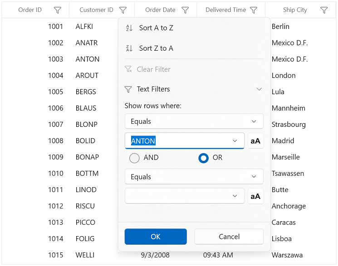The width and height of the screenshot is (338, 266).
Task: Choose Sort Z to A menu item
Action: (194, 48)
